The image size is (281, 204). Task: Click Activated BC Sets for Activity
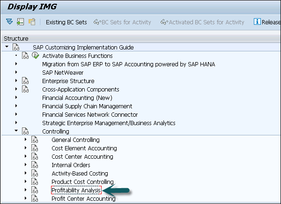point(202,22)
